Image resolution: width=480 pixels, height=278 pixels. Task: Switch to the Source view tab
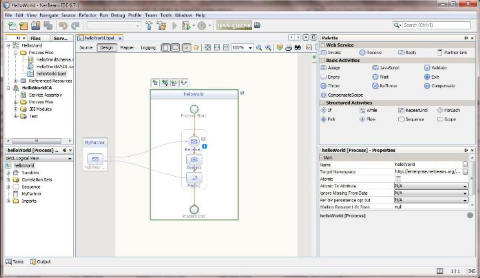click(86, 47)
